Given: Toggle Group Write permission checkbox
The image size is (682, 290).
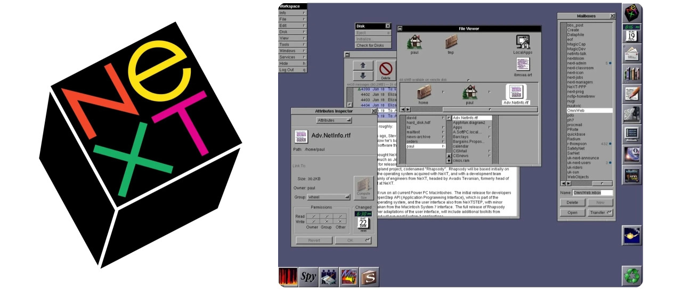Looking at the screenshot, I should [327, 221].
